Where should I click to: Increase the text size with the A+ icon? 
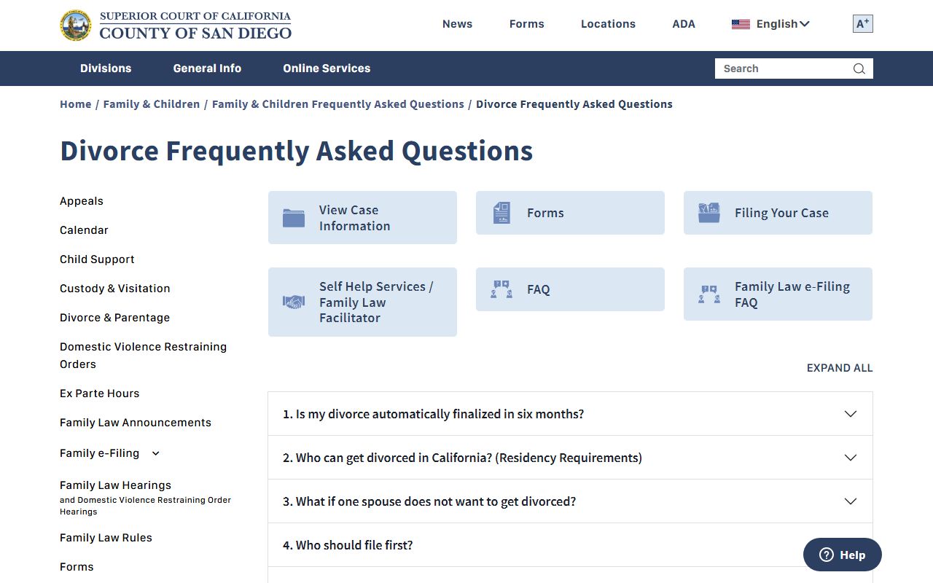[863, 24]
